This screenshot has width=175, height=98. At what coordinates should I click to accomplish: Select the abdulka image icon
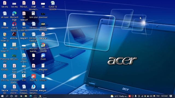(14, 36)
